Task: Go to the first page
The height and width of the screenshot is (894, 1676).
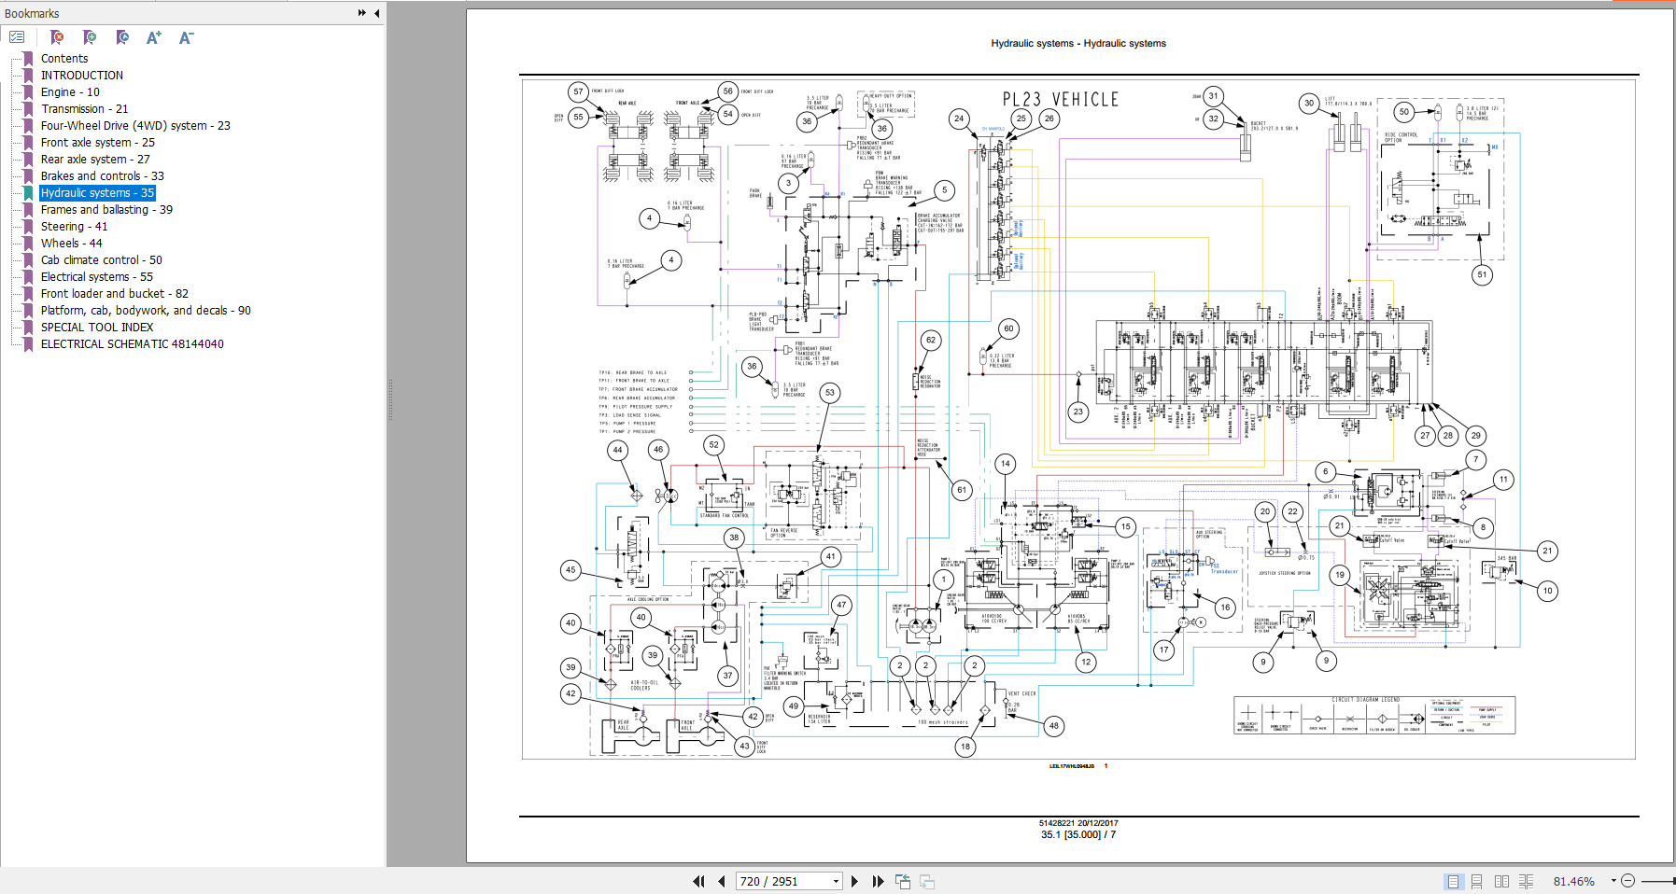Action: [698, 881]
